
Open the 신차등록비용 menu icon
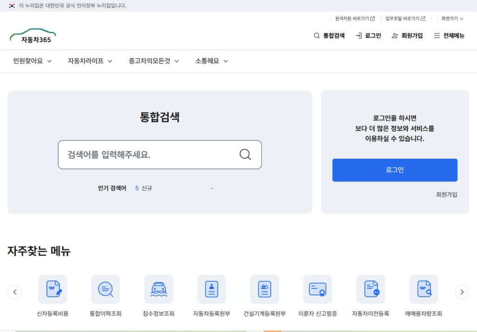tap(52, 289)
